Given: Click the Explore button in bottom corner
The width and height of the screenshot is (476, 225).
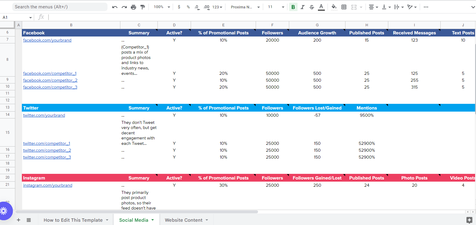Looking at the screenshot, I should pos(469,220).
